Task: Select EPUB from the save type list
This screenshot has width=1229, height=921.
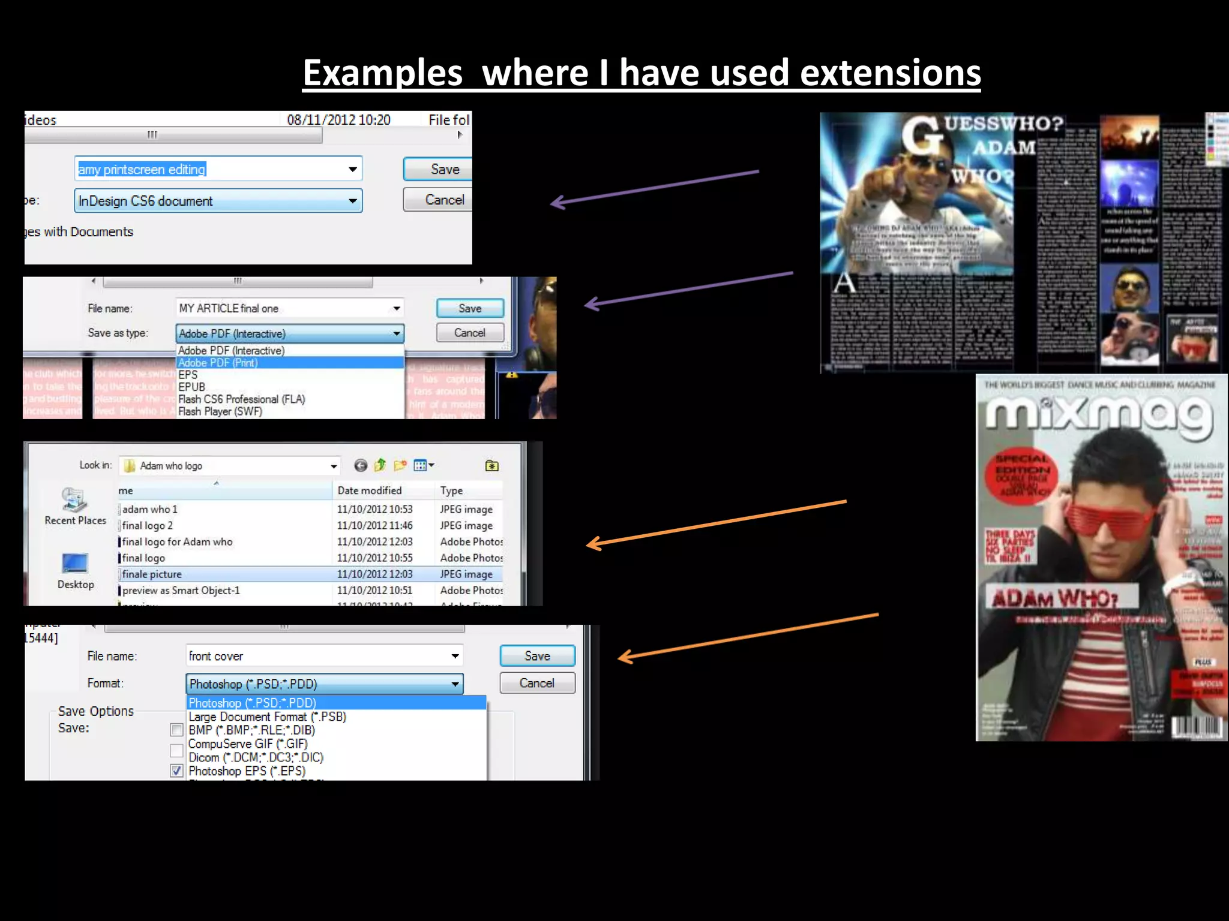Action: pos(290,387)
